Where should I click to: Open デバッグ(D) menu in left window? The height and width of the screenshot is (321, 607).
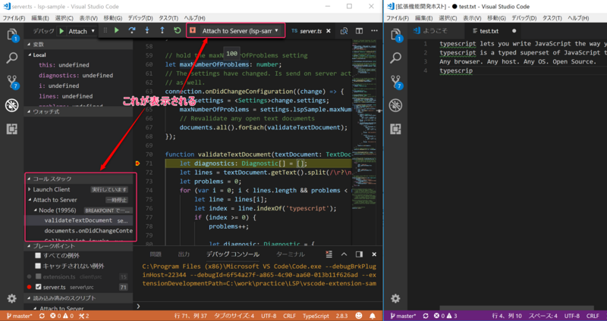click(140, 18)
